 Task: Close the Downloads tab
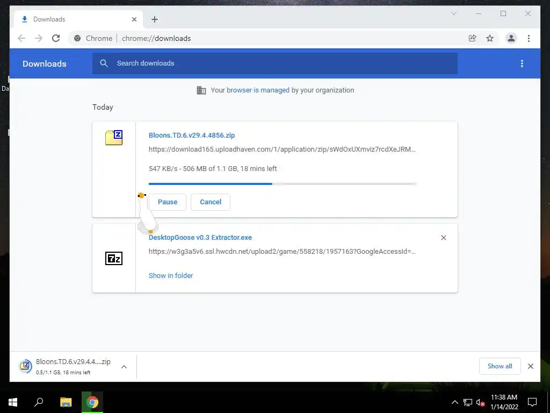click(x=134, y=19)
